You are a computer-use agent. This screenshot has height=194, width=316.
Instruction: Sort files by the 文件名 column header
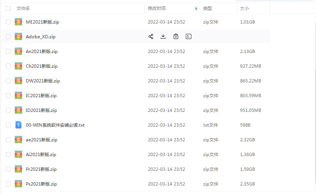point(23,8)
